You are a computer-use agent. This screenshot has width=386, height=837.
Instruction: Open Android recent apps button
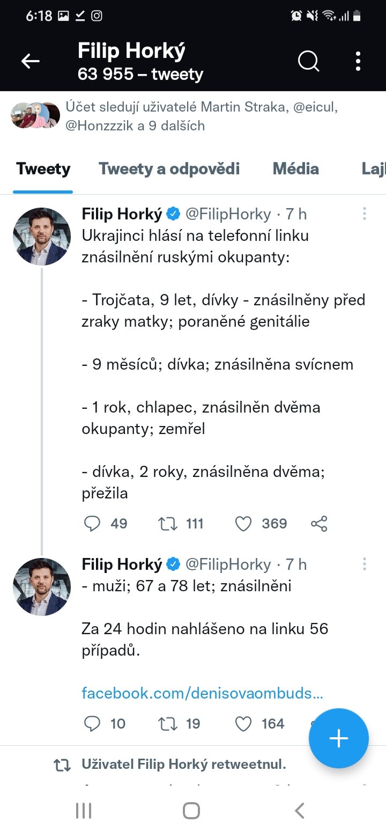(84, 810)
